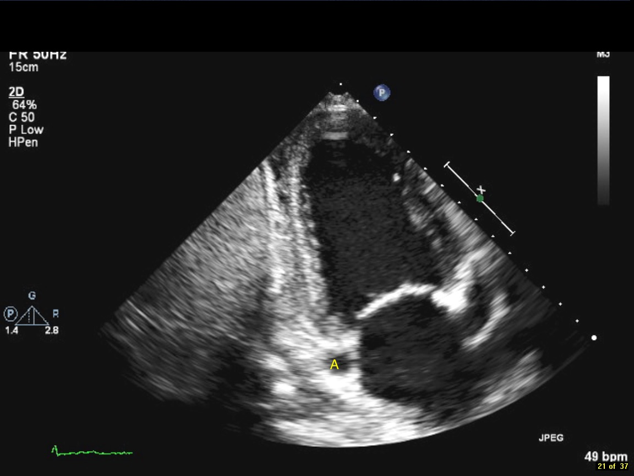The width and height of the screenshot is (634, 476).
Task: Click the JPEG format label
Action: point(551,438)
